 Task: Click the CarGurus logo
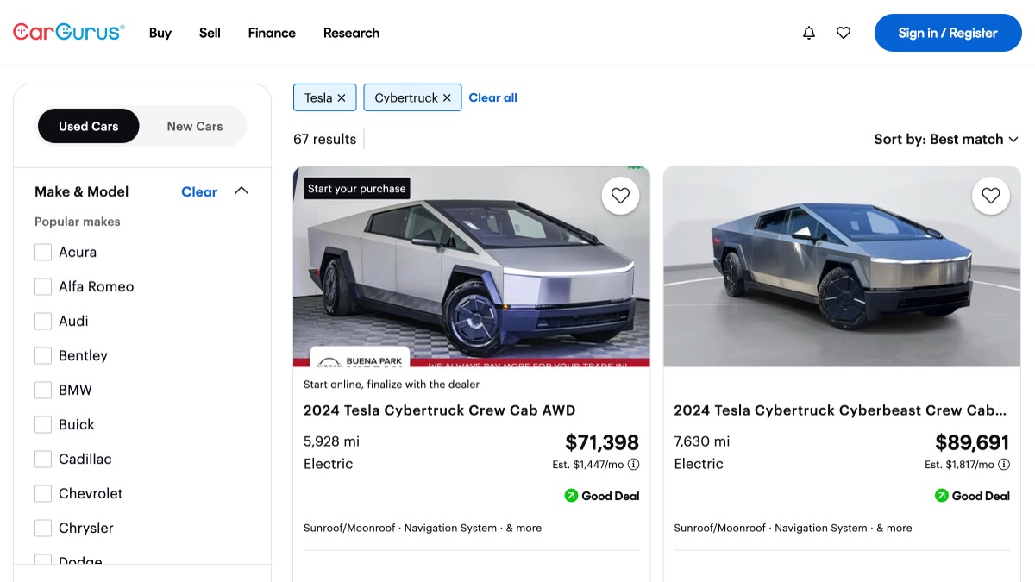pyautogui.click(x=68, y=33)
